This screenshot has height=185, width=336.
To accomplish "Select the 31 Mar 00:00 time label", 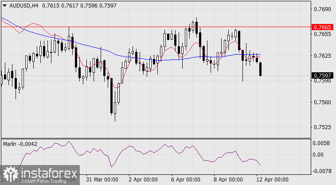I will tap(102, 180).
